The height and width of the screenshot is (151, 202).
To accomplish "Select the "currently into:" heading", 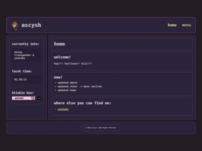I will (25, 44).
